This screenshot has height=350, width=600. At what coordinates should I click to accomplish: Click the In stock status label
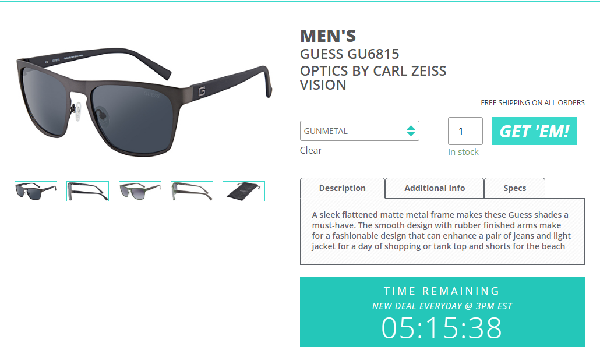[x=463, y=152]
